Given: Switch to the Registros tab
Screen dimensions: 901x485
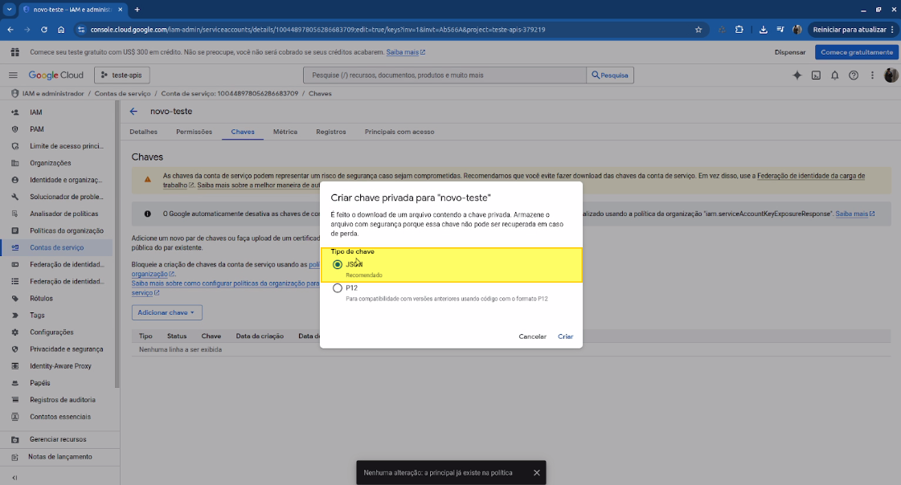Looking at the screenshot, I should [x=331, y=132].
